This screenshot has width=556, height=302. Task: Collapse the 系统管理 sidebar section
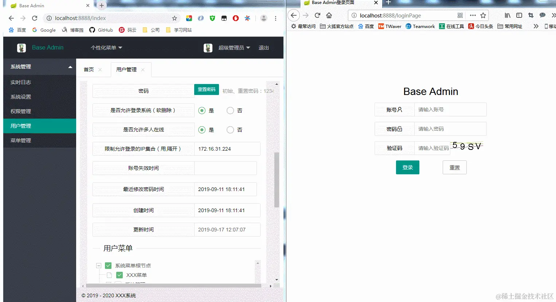click(40, 67)
